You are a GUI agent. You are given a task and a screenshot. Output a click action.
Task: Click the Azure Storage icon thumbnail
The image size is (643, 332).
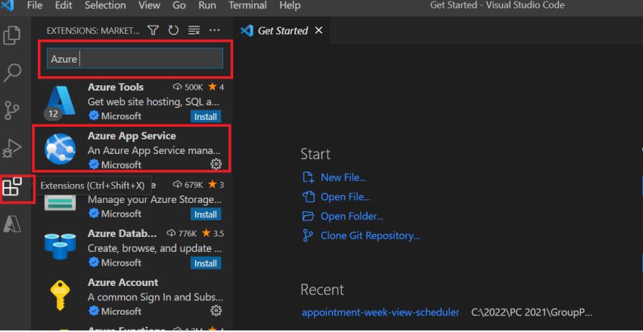(x=61, y=202)
